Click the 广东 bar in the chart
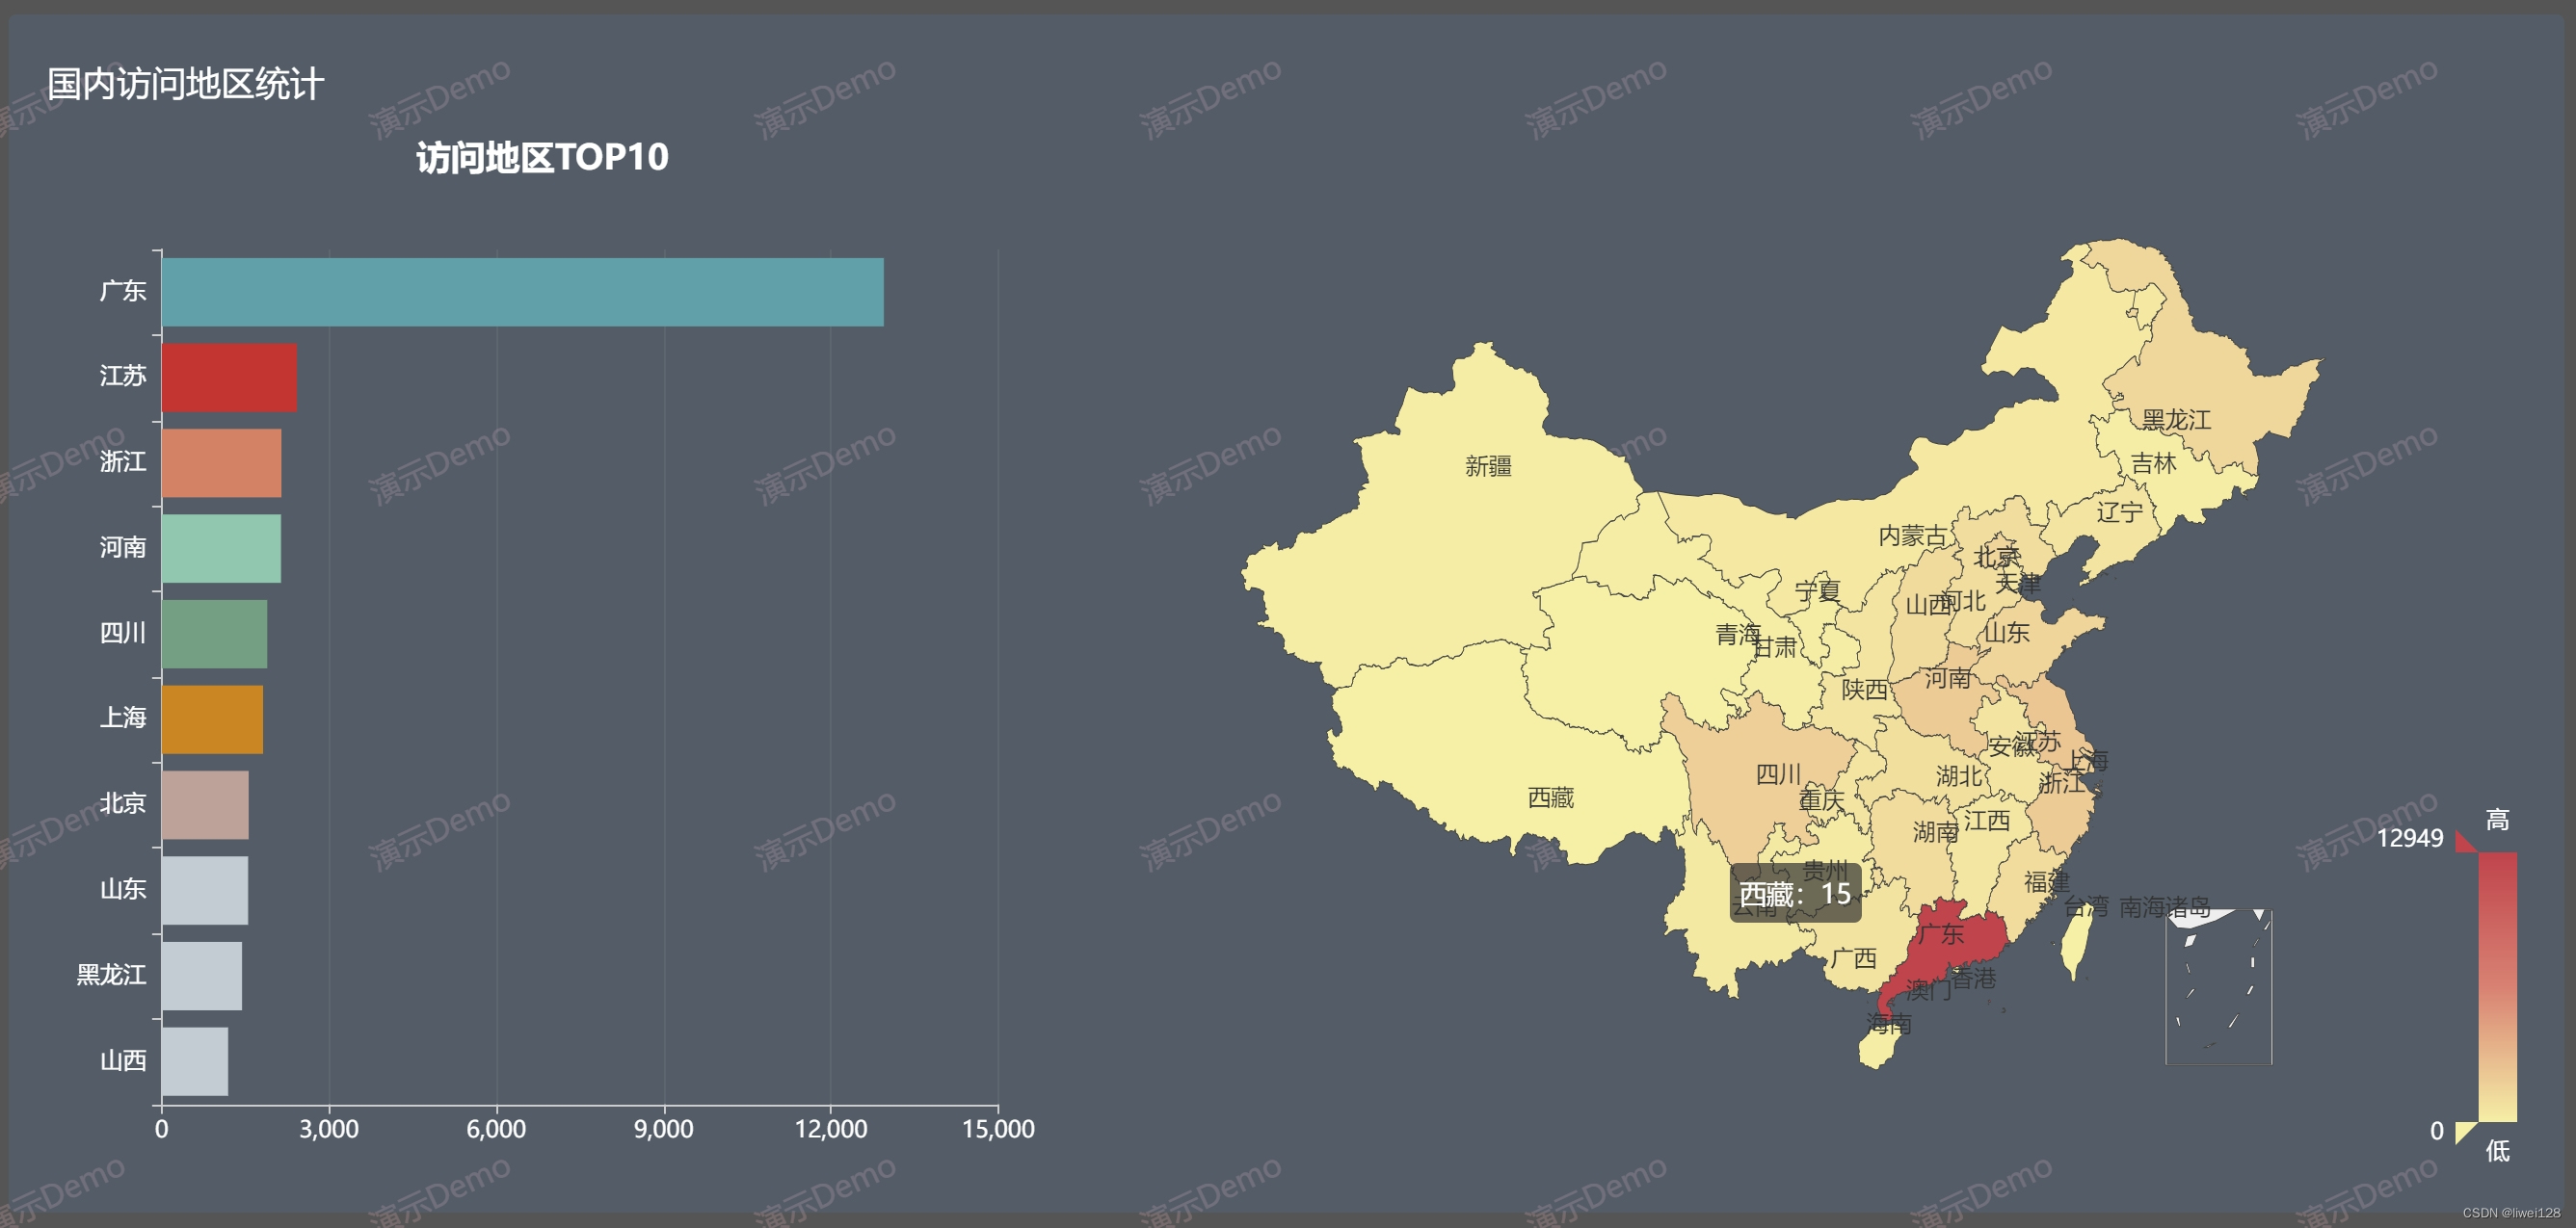2576x1228 pixels. point(522,292)
